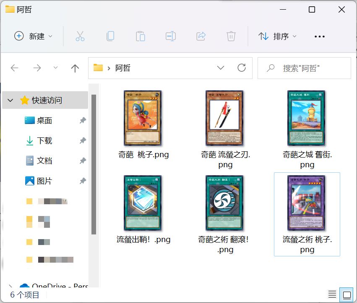
Task: Select thumbnail 奇葩之術 翻滾！.png
Action: 224,203
